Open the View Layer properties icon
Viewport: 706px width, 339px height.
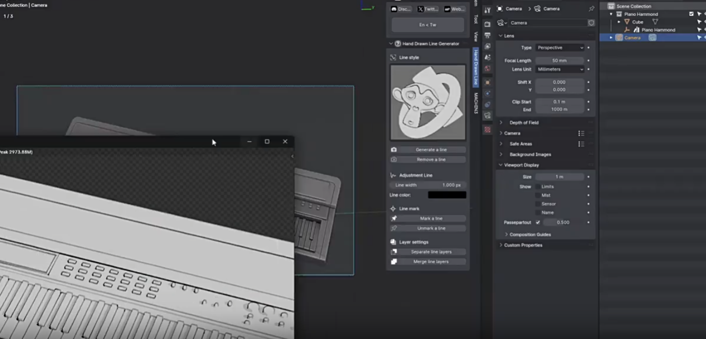(487, 46)
